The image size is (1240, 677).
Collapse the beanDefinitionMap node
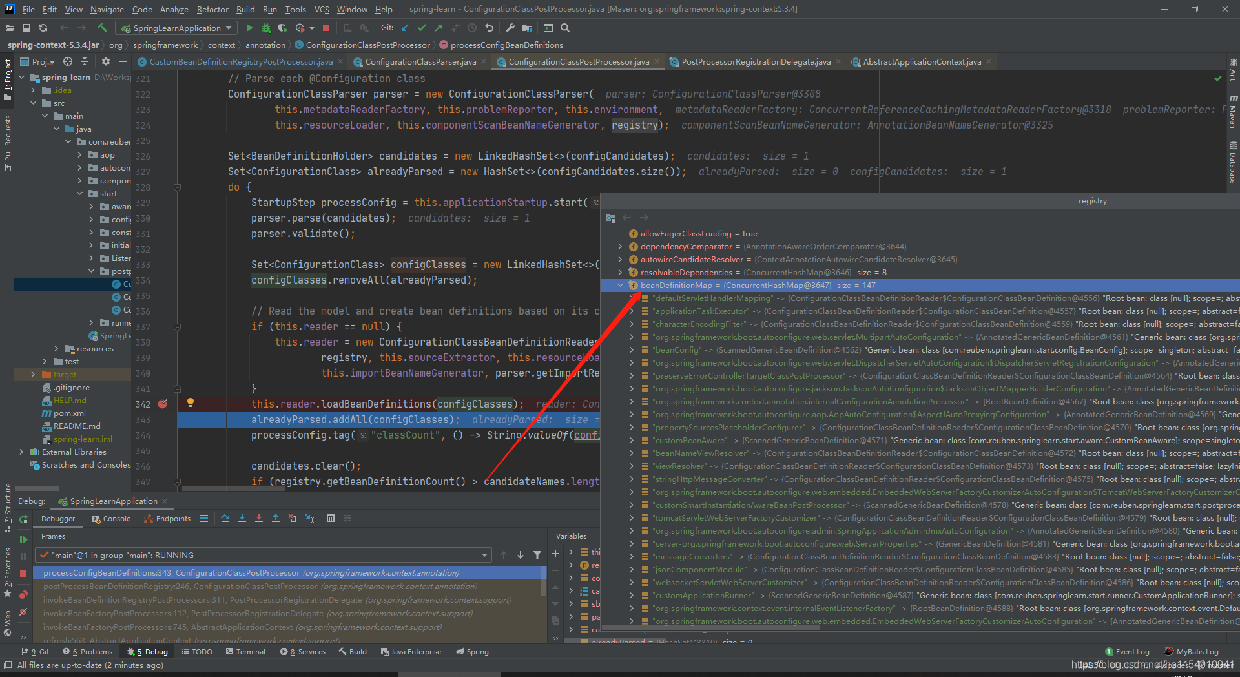tap(620, 285)
